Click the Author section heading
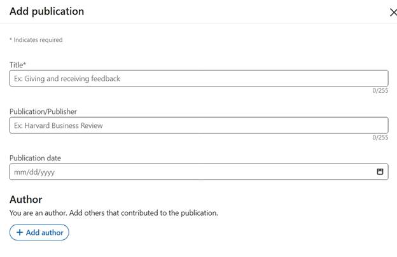 pyautogui.click(x=26, y=200)
